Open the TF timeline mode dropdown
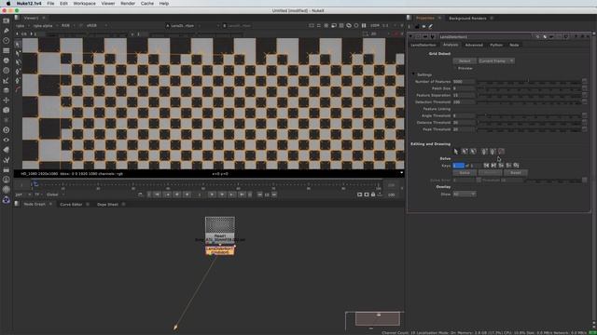Viewport: 597px width, 335px height. (38, 194)
